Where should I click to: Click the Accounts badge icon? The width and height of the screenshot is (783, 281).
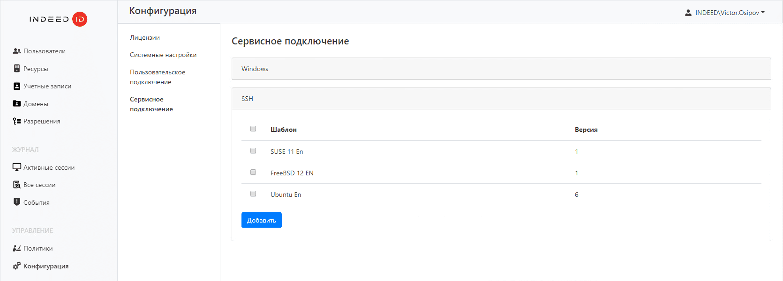17,86
